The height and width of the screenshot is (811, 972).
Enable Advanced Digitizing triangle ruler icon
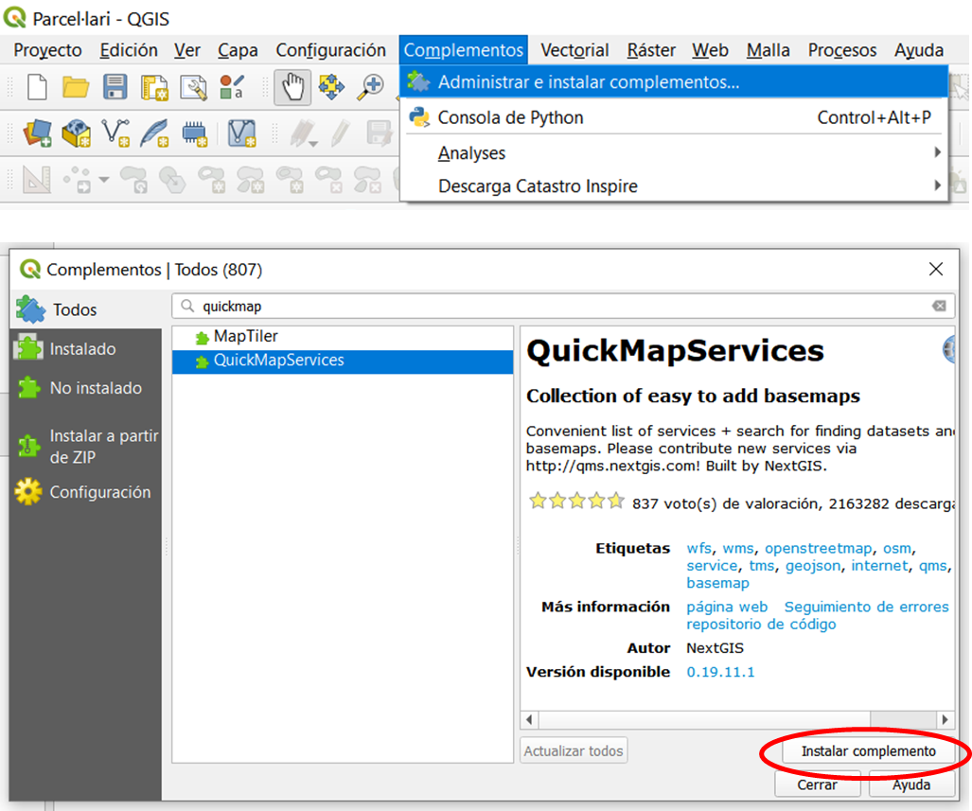[37, 181]
